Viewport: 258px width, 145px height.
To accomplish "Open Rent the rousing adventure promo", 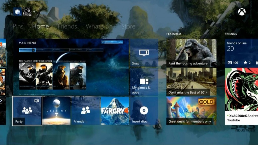I will pyautogui.click(x=191, y=53).
